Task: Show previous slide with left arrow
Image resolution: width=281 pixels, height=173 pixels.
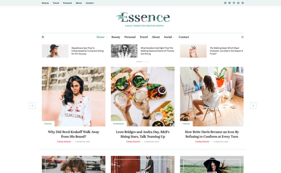Action: pos(32,106)
